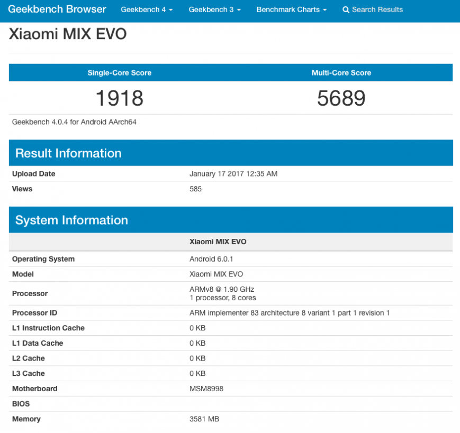Select the multi-core value 5689
Screen dimensions: 460x433
pyautogui.click(x=341, y=98)
